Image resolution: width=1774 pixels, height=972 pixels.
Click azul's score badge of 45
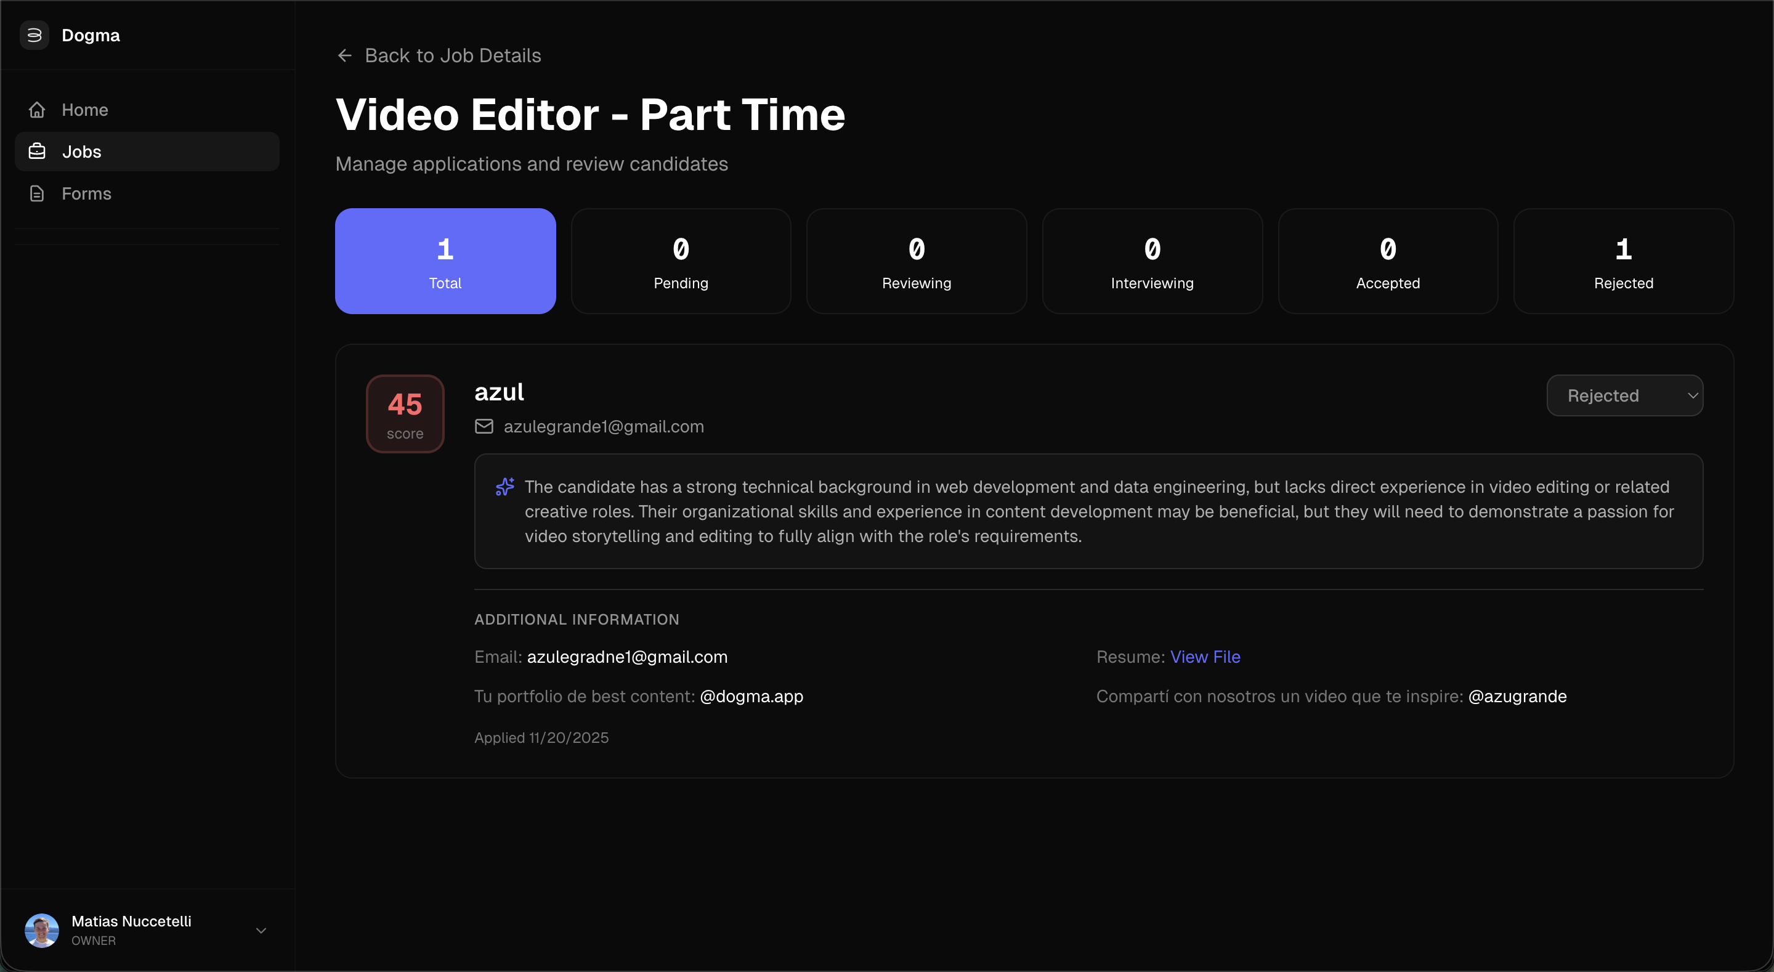(x=405, y=413)
